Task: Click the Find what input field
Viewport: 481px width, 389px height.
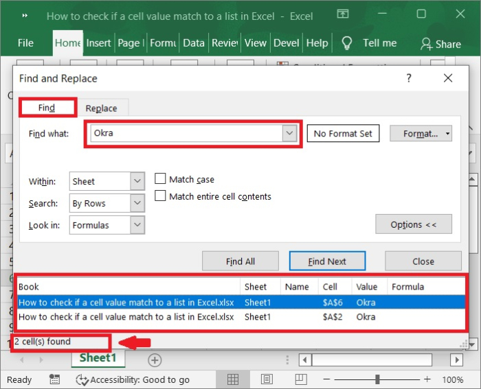Action: (x=186, y=133)
